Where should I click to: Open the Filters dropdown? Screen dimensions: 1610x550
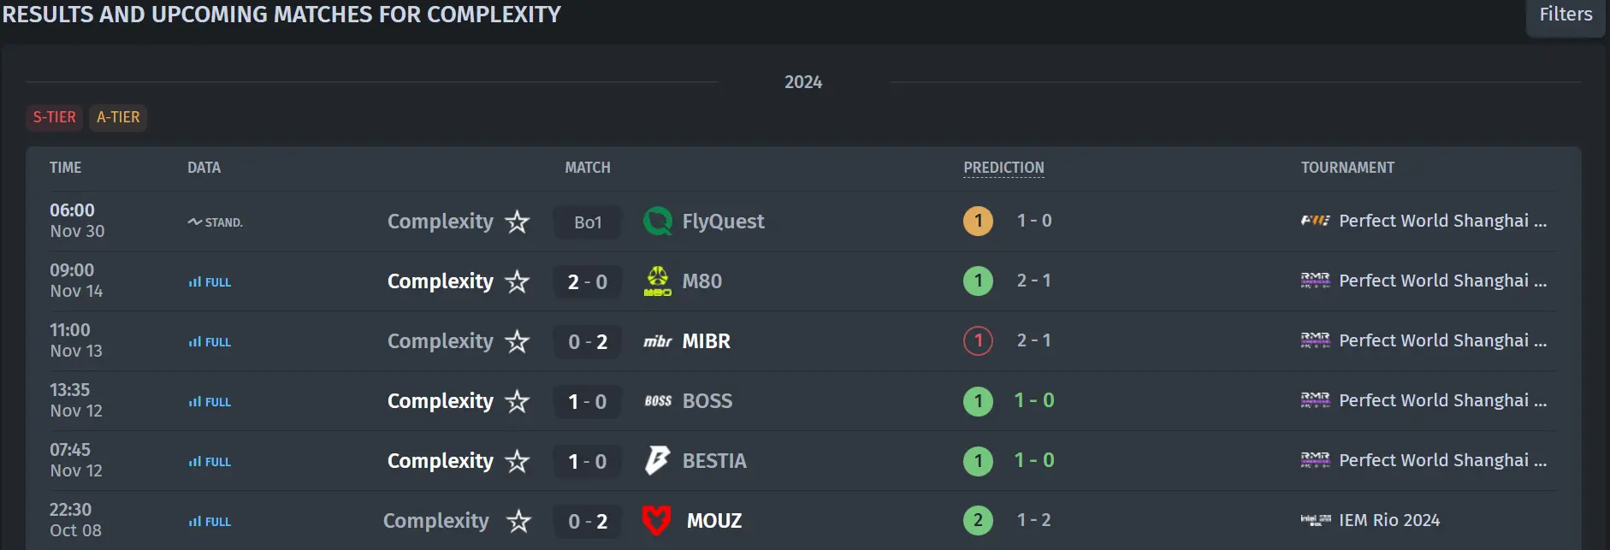coord(1566,15)
